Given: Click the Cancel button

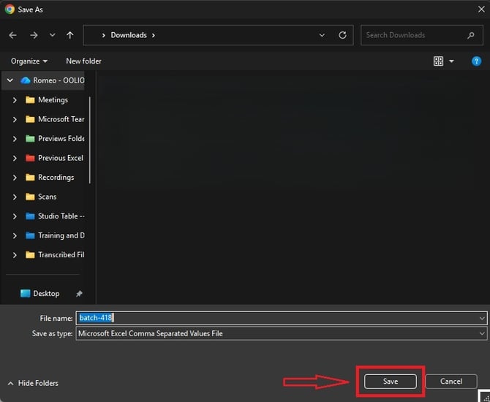Looking at the screenshot, I should click(x=451, y=382).
